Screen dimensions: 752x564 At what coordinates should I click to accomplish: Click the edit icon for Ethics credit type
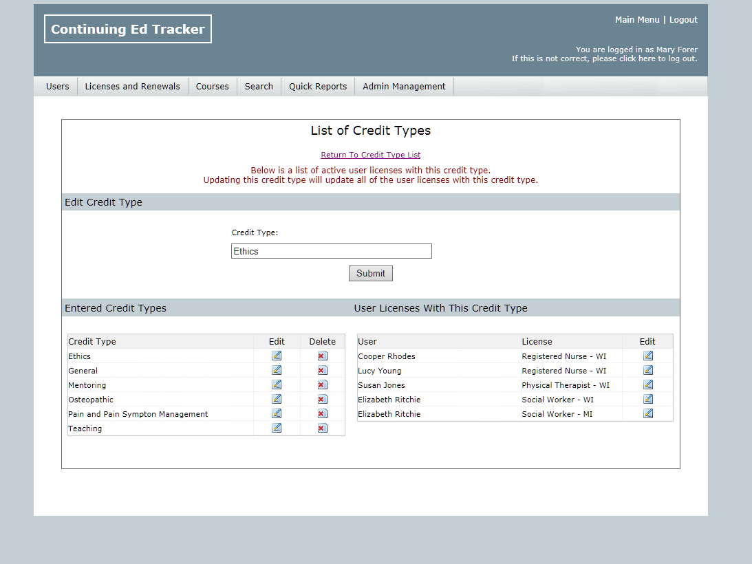pos(277,356)
